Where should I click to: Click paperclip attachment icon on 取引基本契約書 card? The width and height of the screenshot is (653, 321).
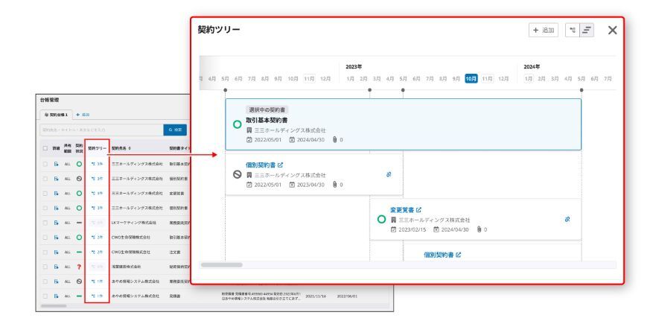pos(334,140)
